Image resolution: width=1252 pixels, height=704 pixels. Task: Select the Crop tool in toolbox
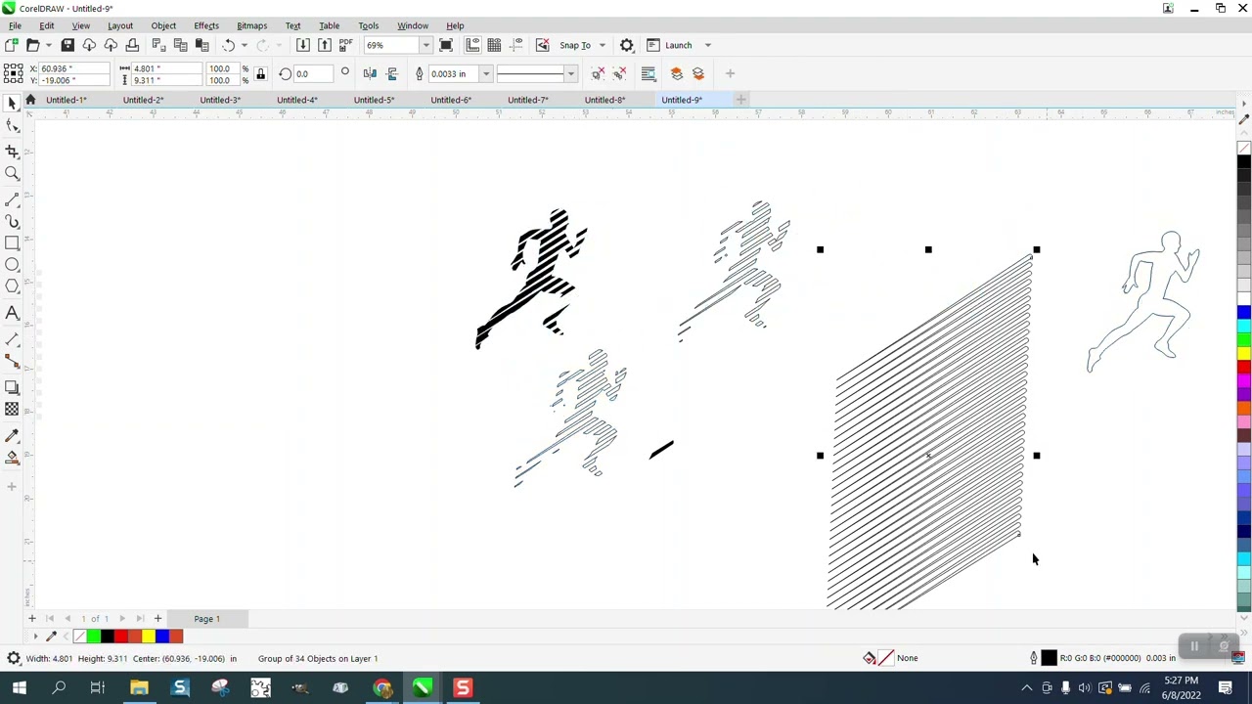(x=13, y=152)
